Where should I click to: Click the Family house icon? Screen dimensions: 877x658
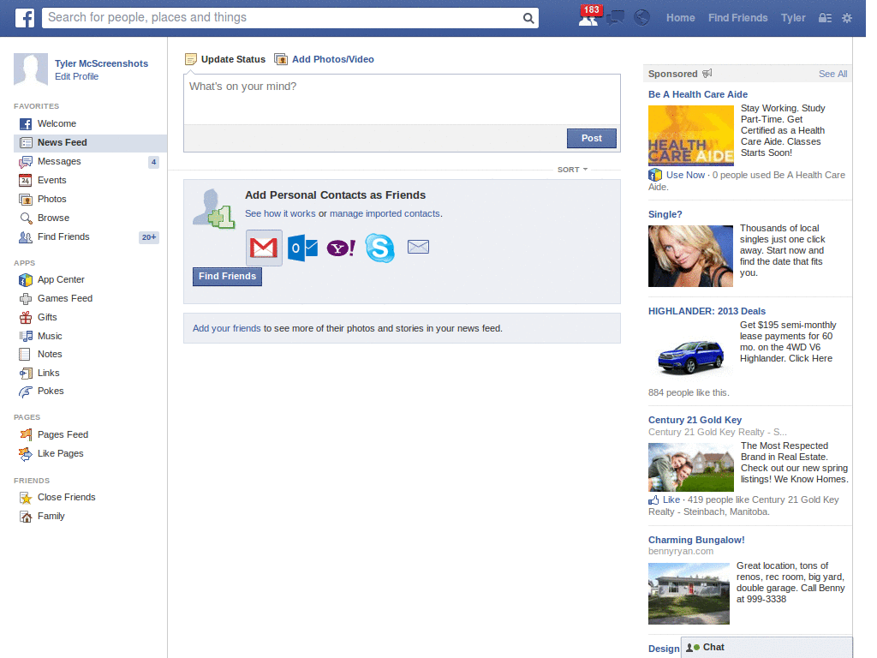click(25, 517)
